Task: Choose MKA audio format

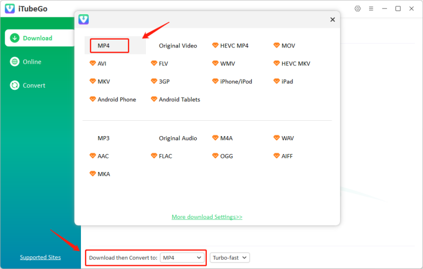Action: coord(104,174)
